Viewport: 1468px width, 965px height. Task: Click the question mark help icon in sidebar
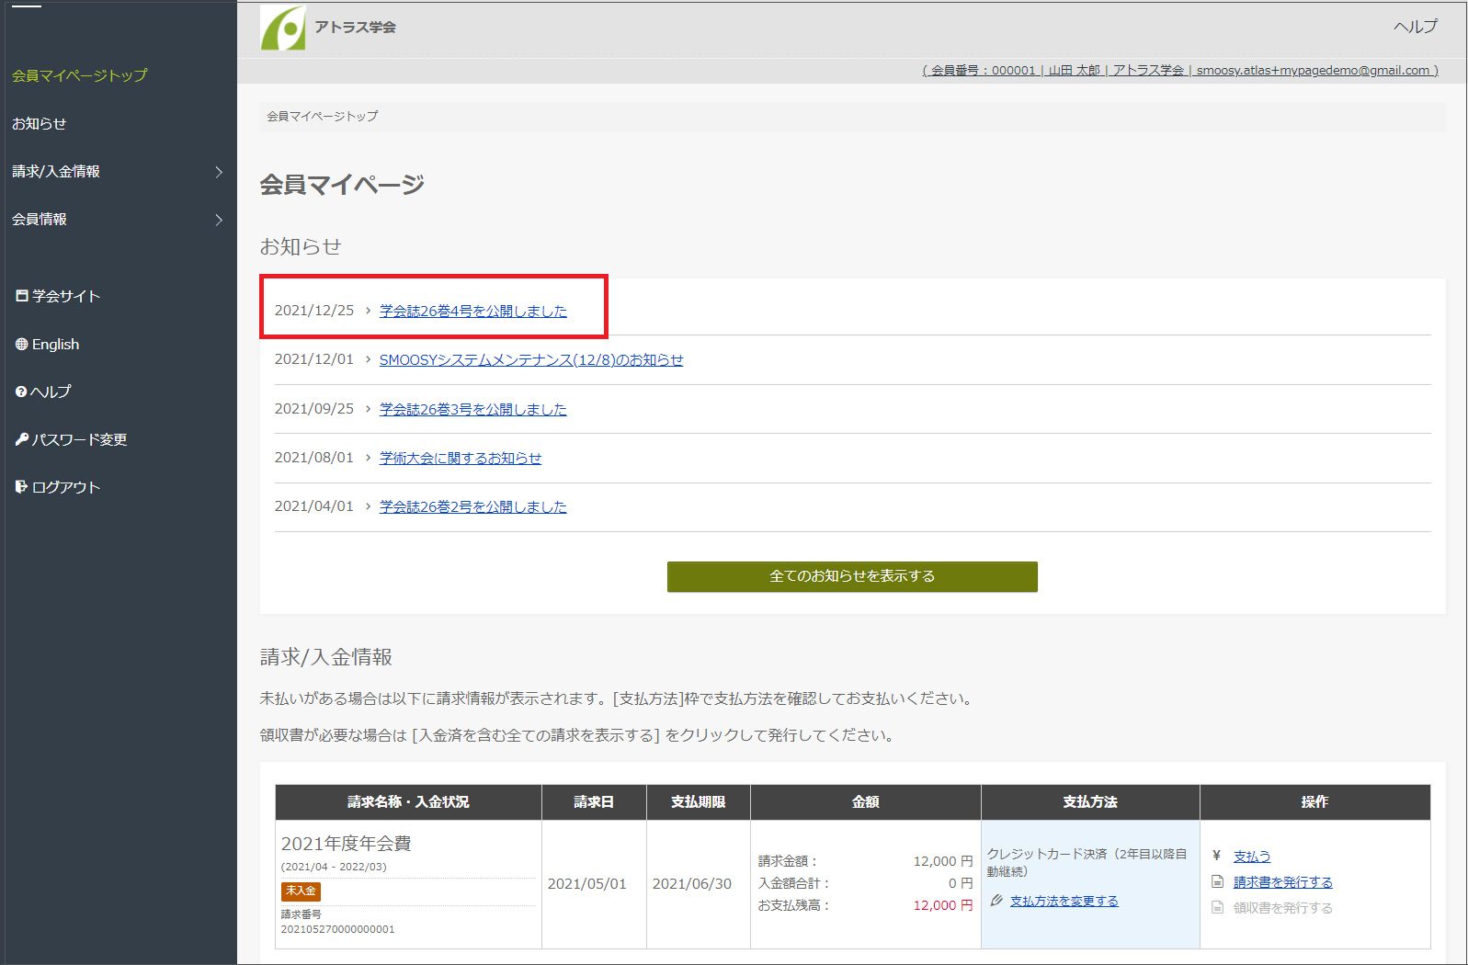coord(21,392)
